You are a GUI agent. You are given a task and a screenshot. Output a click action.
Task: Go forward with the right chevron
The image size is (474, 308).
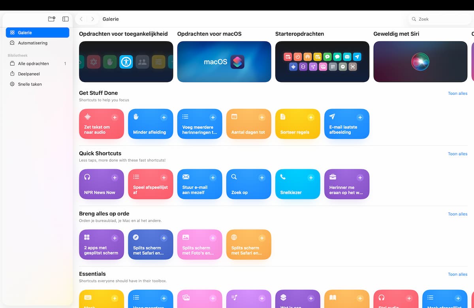[x=93, y=19]
